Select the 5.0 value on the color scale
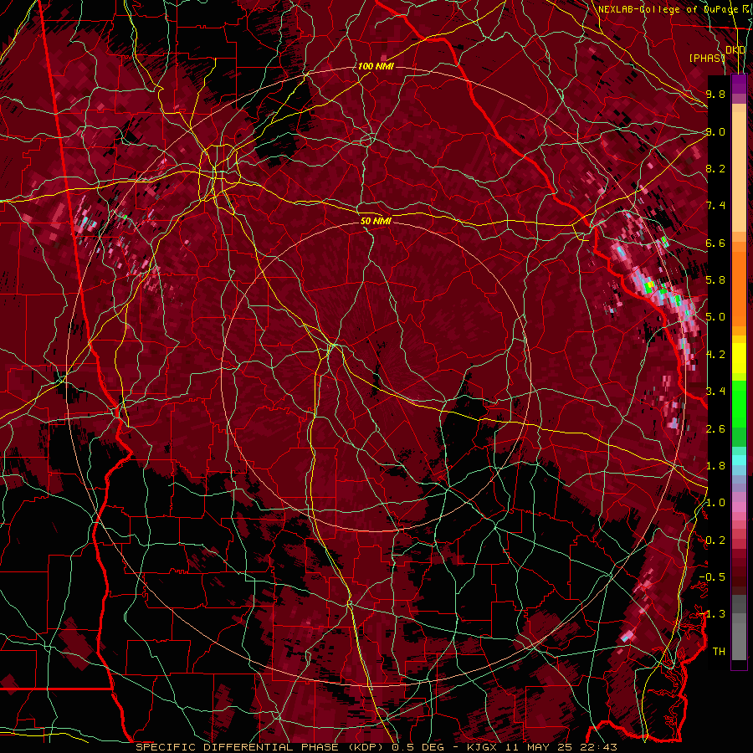Viewport: 753px width, 753px height. coord(715,317)
